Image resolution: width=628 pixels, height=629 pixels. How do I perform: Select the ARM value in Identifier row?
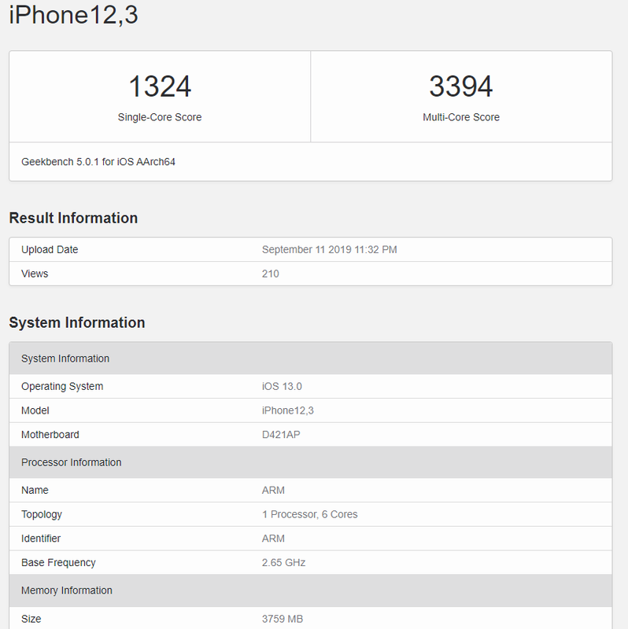pos(273,539)
